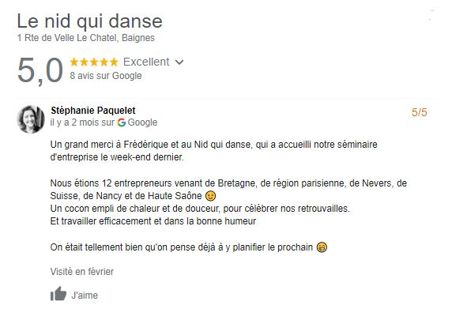
Task: Open the 8 avis sur Google link
Action: (x=106, y=76)
